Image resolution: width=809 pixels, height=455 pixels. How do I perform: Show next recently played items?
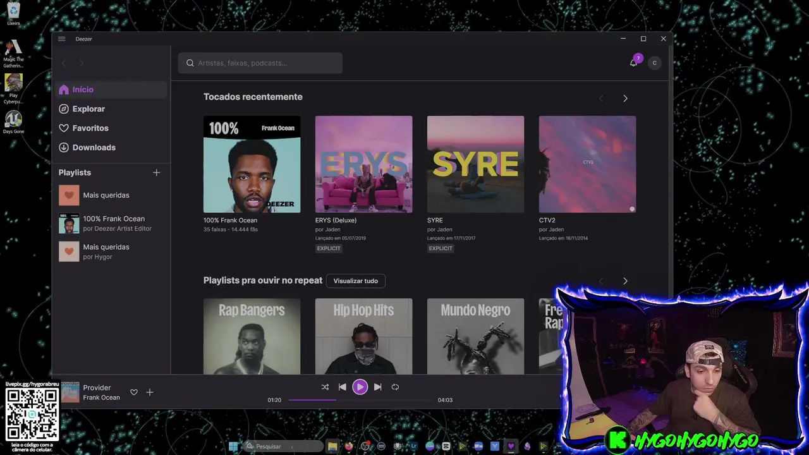[x=625, y=98]
